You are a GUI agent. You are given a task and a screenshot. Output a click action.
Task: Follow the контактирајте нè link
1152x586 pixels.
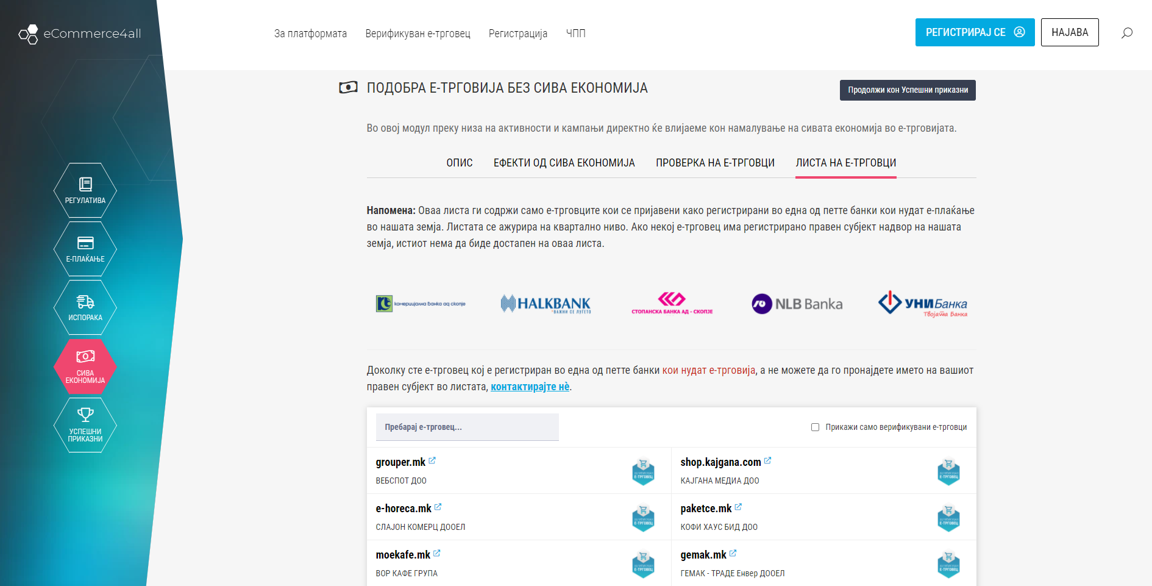[530, 387]
